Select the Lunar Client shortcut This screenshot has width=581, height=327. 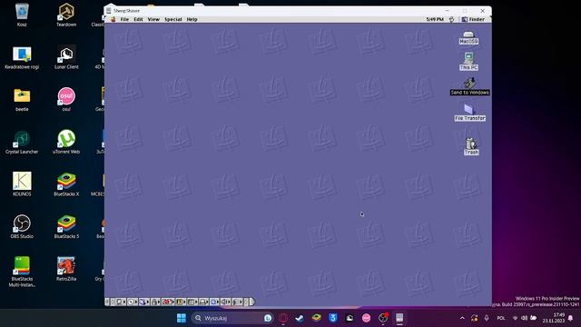coord(66,58)
